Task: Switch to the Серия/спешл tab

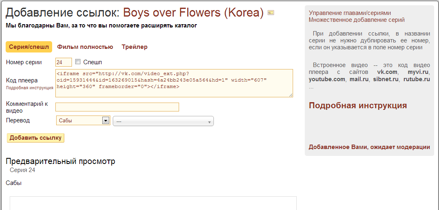Action: pyautogui.click(x=29, y=47)
